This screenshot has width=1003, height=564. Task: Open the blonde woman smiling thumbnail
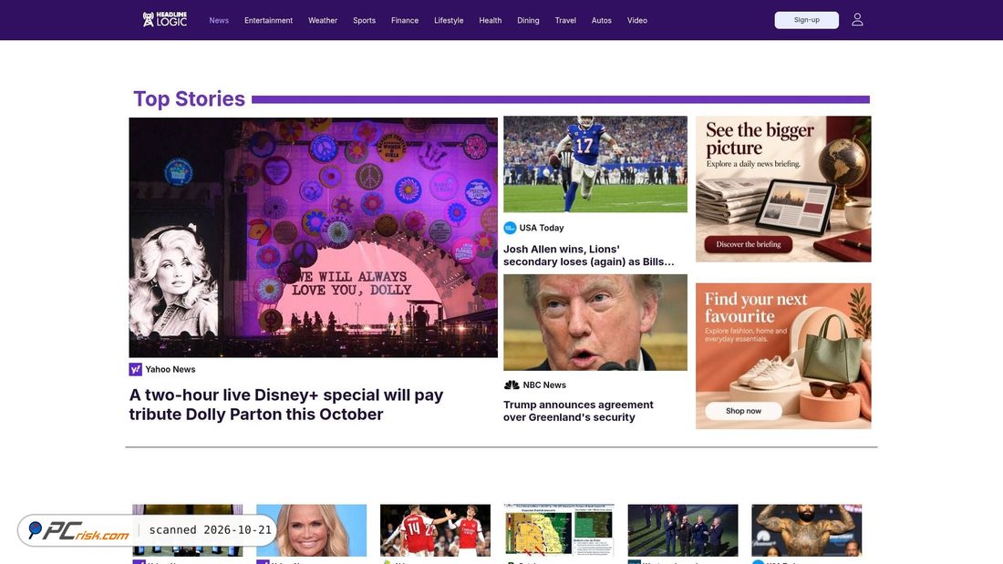pos(312,530)
